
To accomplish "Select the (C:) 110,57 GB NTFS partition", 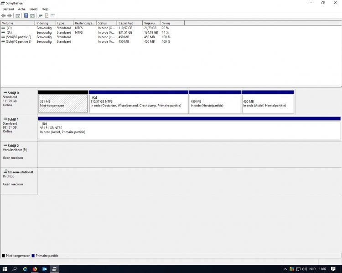I will point(138,103).
